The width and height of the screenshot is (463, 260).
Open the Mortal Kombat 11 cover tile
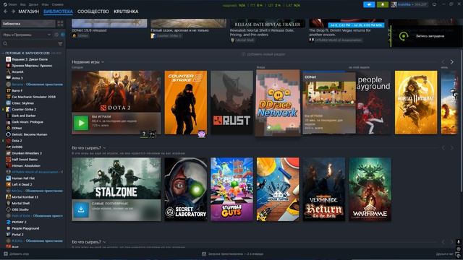[416, 103]
